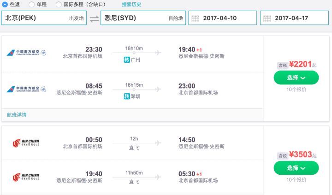Click Air China logo on 00:50 flight
Viewport: 332px width, 195px height.
(x=26, y=143)
